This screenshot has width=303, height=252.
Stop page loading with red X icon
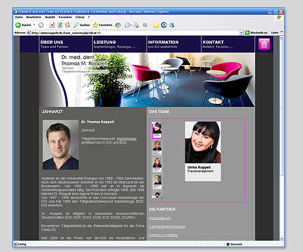pos(52,25)
